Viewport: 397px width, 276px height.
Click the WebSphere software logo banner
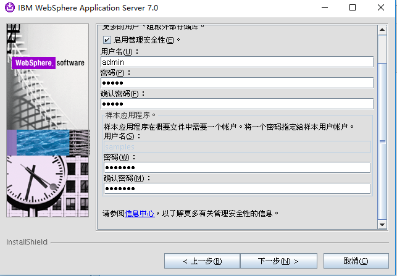[x=48, y=63]
